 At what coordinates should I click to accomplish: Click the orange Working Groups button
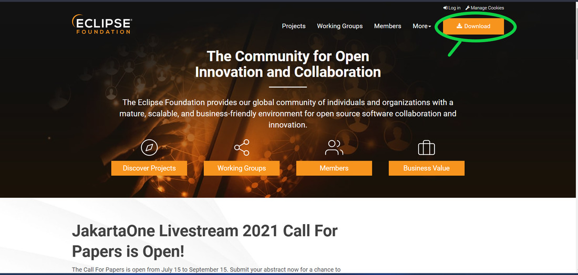tap(242, 168)
